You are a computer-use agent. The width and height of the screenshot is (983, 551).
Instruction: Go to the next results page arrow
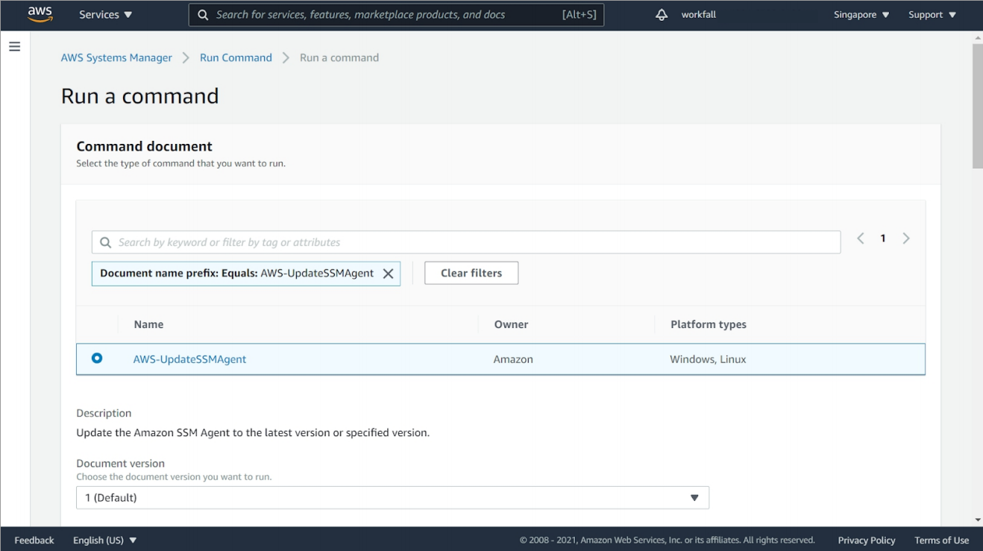pos(906,239)
